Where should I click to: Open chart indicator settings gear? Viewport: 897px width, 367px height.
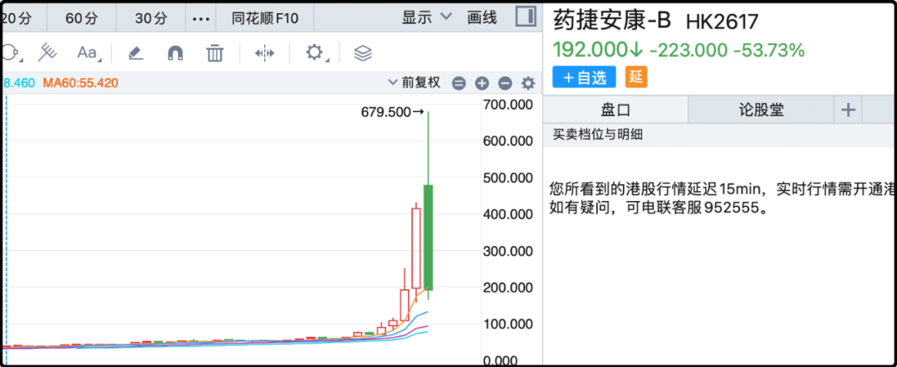pos(528,83)
